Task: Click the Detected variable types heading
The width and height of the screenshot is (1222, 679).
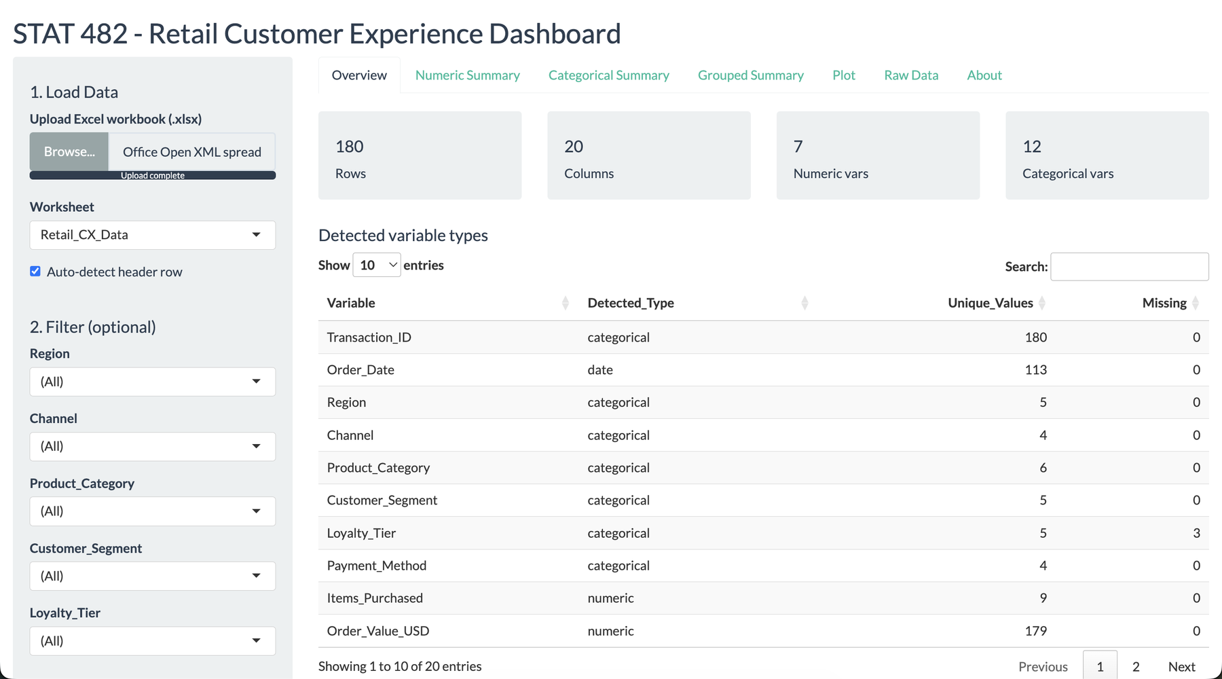Action: pos(403,236)
